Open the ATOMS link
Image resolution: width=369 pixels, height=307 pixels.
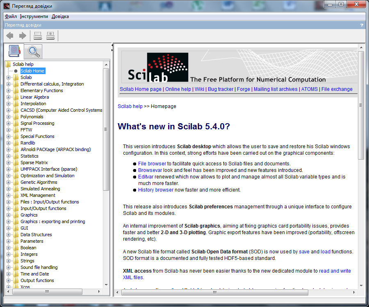pyautogui.click(x=310, y=89)
